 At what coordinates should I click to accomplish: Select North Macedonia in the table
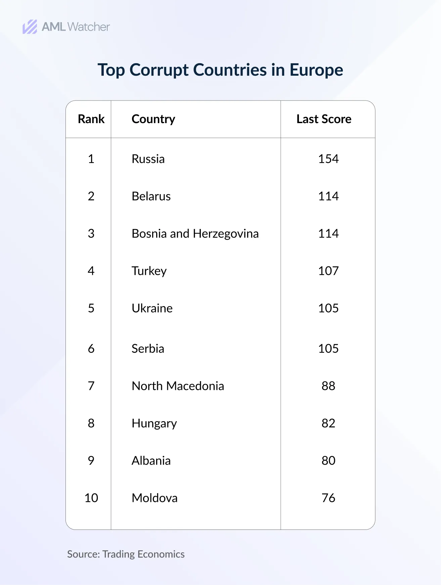(x=178, y=386)
